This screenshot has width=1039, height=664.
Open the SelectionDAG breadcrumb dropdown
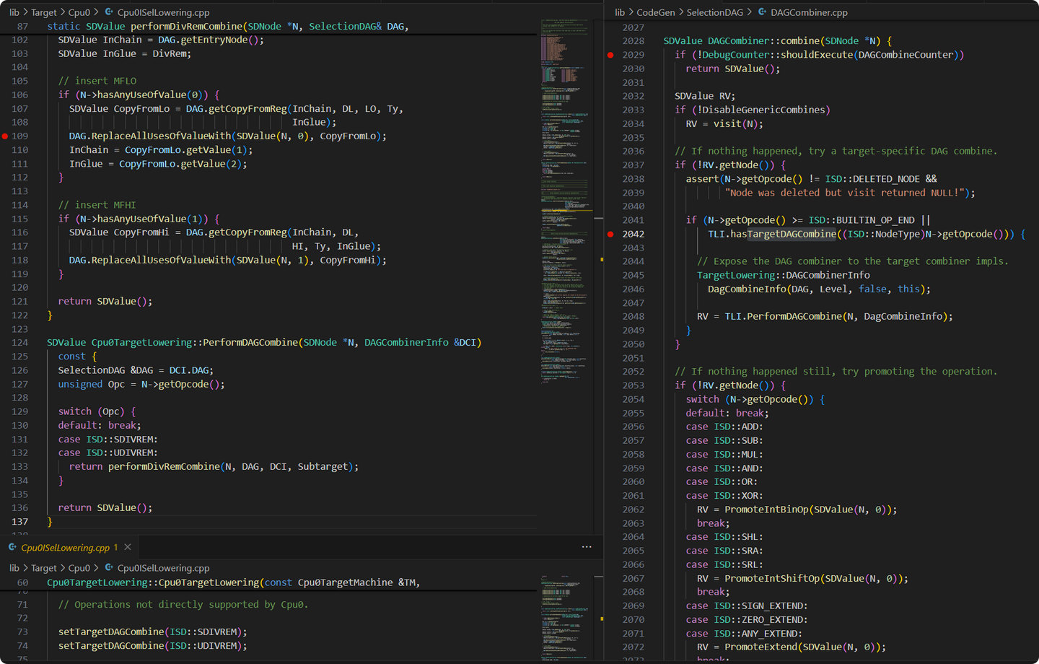tap(714, 12)
